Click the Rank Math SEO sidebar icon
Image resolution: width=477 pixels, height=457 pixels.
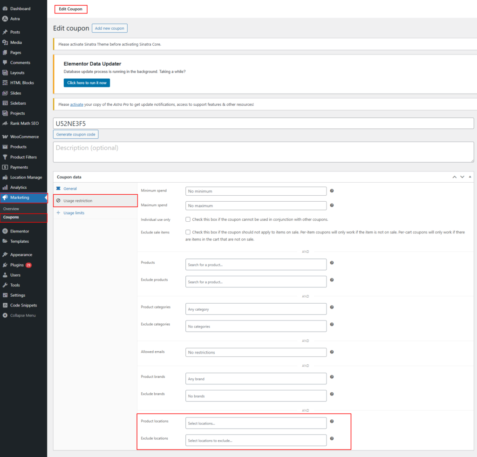coord(5,123)
